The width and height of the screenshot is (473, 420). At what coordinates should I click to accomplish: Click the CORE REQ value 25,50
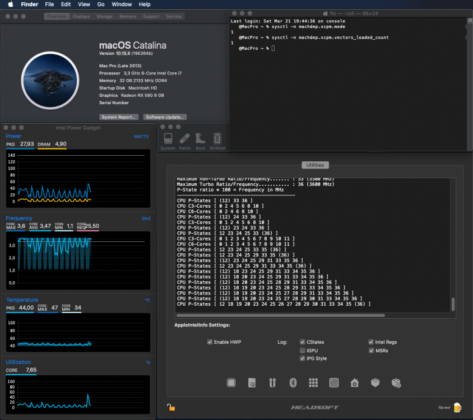coord(92,226)
